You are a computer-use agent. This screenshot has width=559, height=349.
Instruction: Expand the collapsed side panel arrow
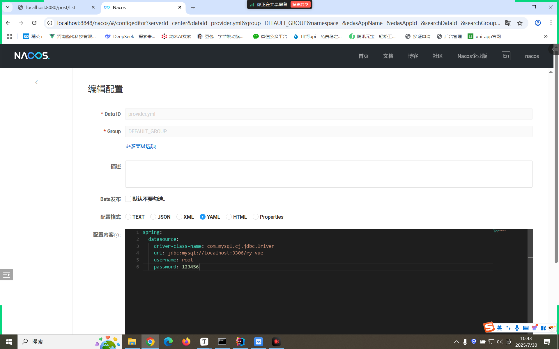click(553, 49)
